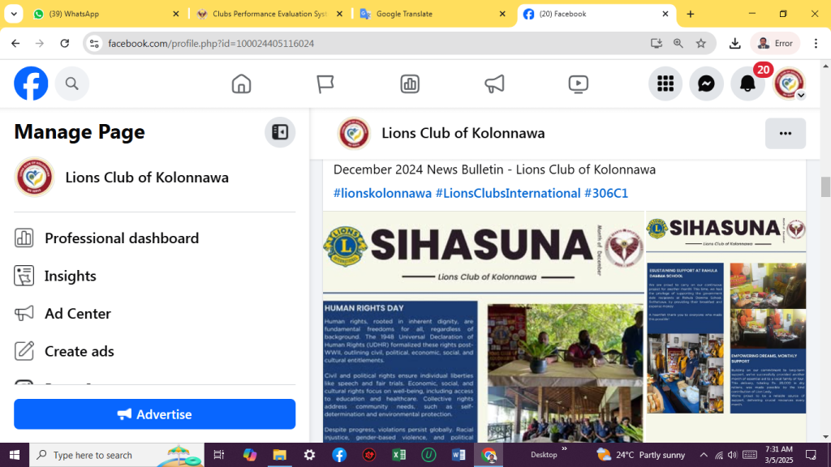Open the zoom indicator in address bar
The image size is (831, 467).
click(678, 44)
